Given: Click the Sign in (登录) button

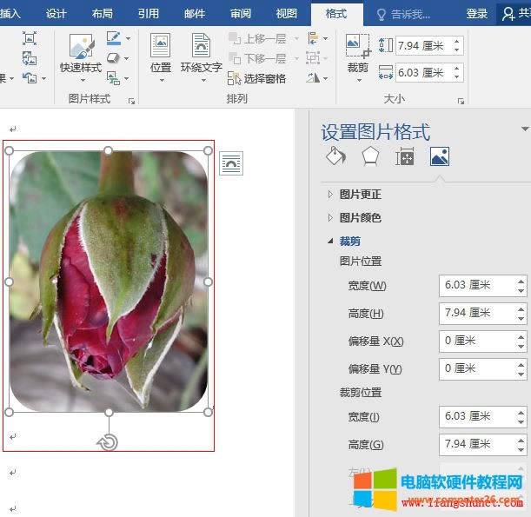Looking at the screenshot, I should pos(476,14).
